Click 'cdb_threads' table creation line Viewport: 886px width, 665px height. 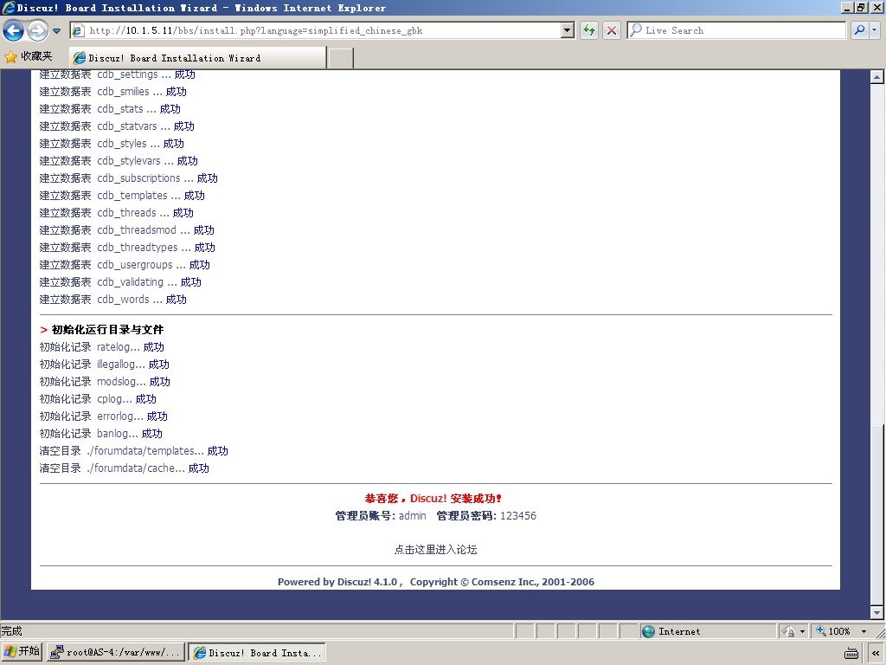click(117, 213)
